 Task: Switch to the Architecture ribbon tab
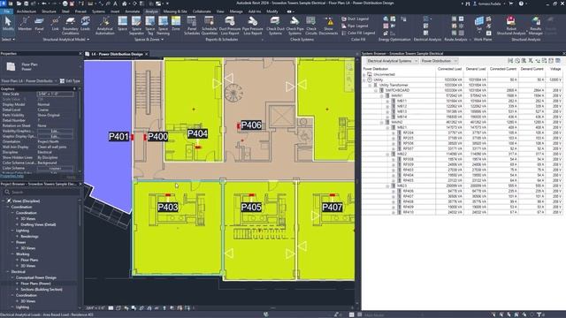[x=27, y=11]
